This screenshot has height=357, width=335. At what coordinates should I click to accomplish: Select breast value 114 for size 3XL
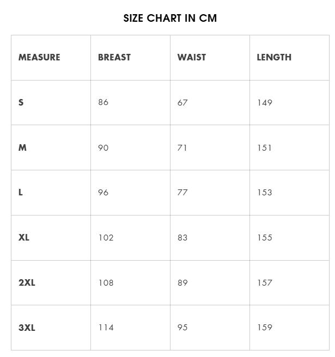point(106,328)
